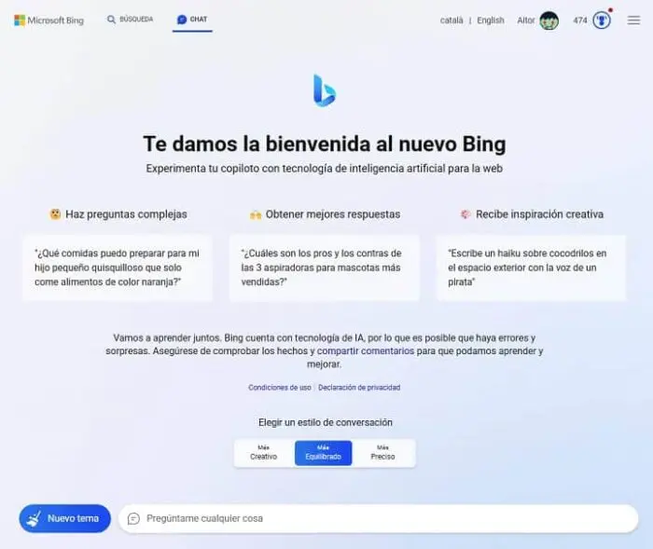Click the Recibe inspiración creativa heading
Image resolution: width=653 pixels, height=549 pixels.
540,214
